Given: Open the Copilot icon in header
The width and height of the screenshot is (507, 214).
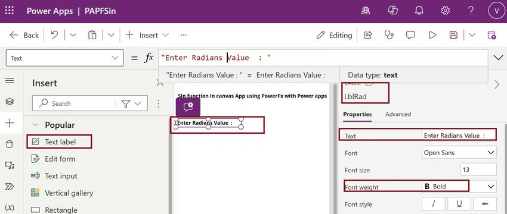Looking at the screenshot, I should pos(392,11).
